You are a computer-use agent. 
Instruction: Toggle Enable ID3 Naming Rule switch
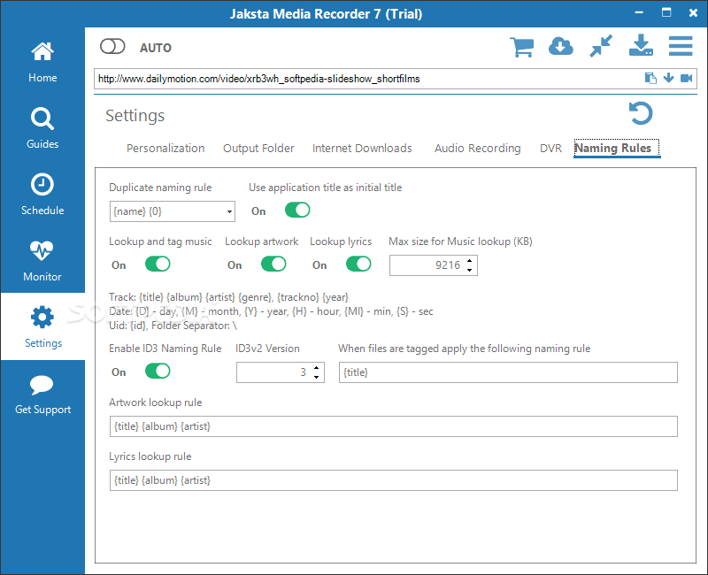click(158, 371)
